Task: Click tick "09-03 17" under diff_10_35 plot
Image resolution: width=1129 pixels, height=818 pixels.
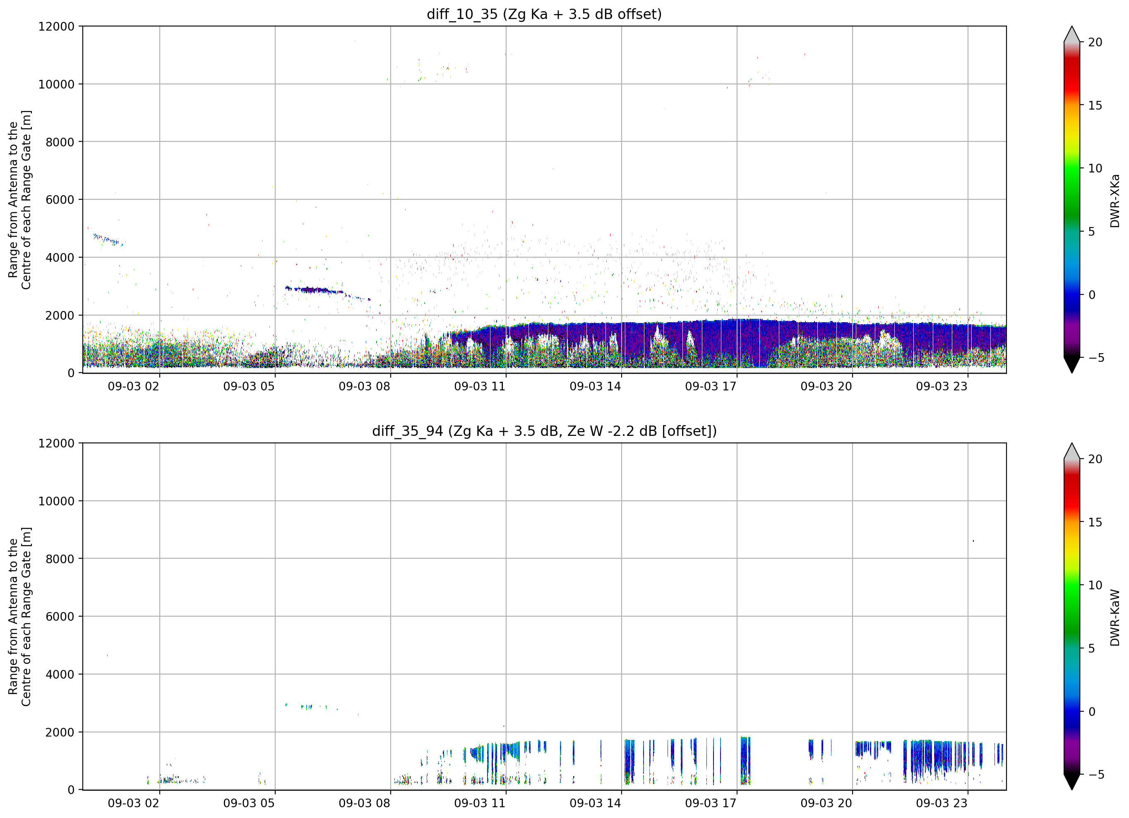Action: pos(711,387)
